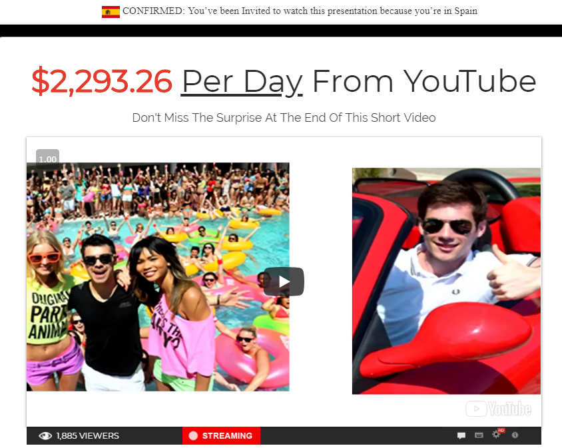Screen dimensions: 562x448
Task: Click the red HD quality badge
Action: [x=501, y=431]
